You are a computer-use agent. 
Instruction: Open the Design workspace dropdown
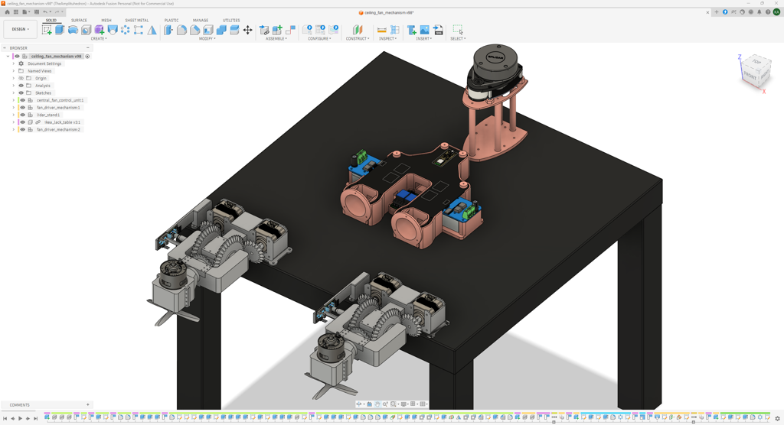[x=21, y=29]
